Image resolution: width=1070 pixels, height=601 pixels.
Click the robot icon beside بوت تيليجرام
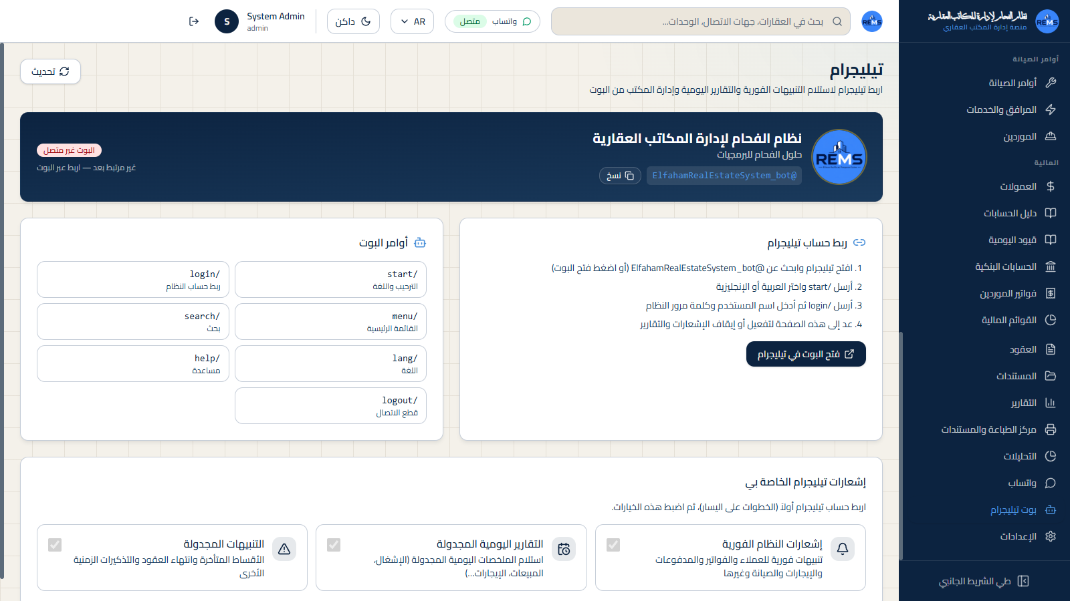pyautogui.click(x=1051, y=510)
